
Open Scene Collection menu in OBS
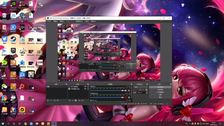pyautogui.click(x=79, y=21)
